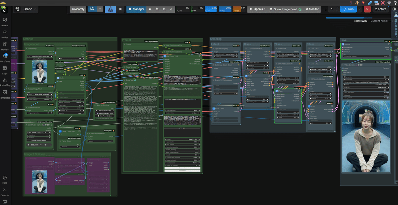Cancel the run with the red X button
The width and height of the screenshot is (398, 205).
pos(367,9)
